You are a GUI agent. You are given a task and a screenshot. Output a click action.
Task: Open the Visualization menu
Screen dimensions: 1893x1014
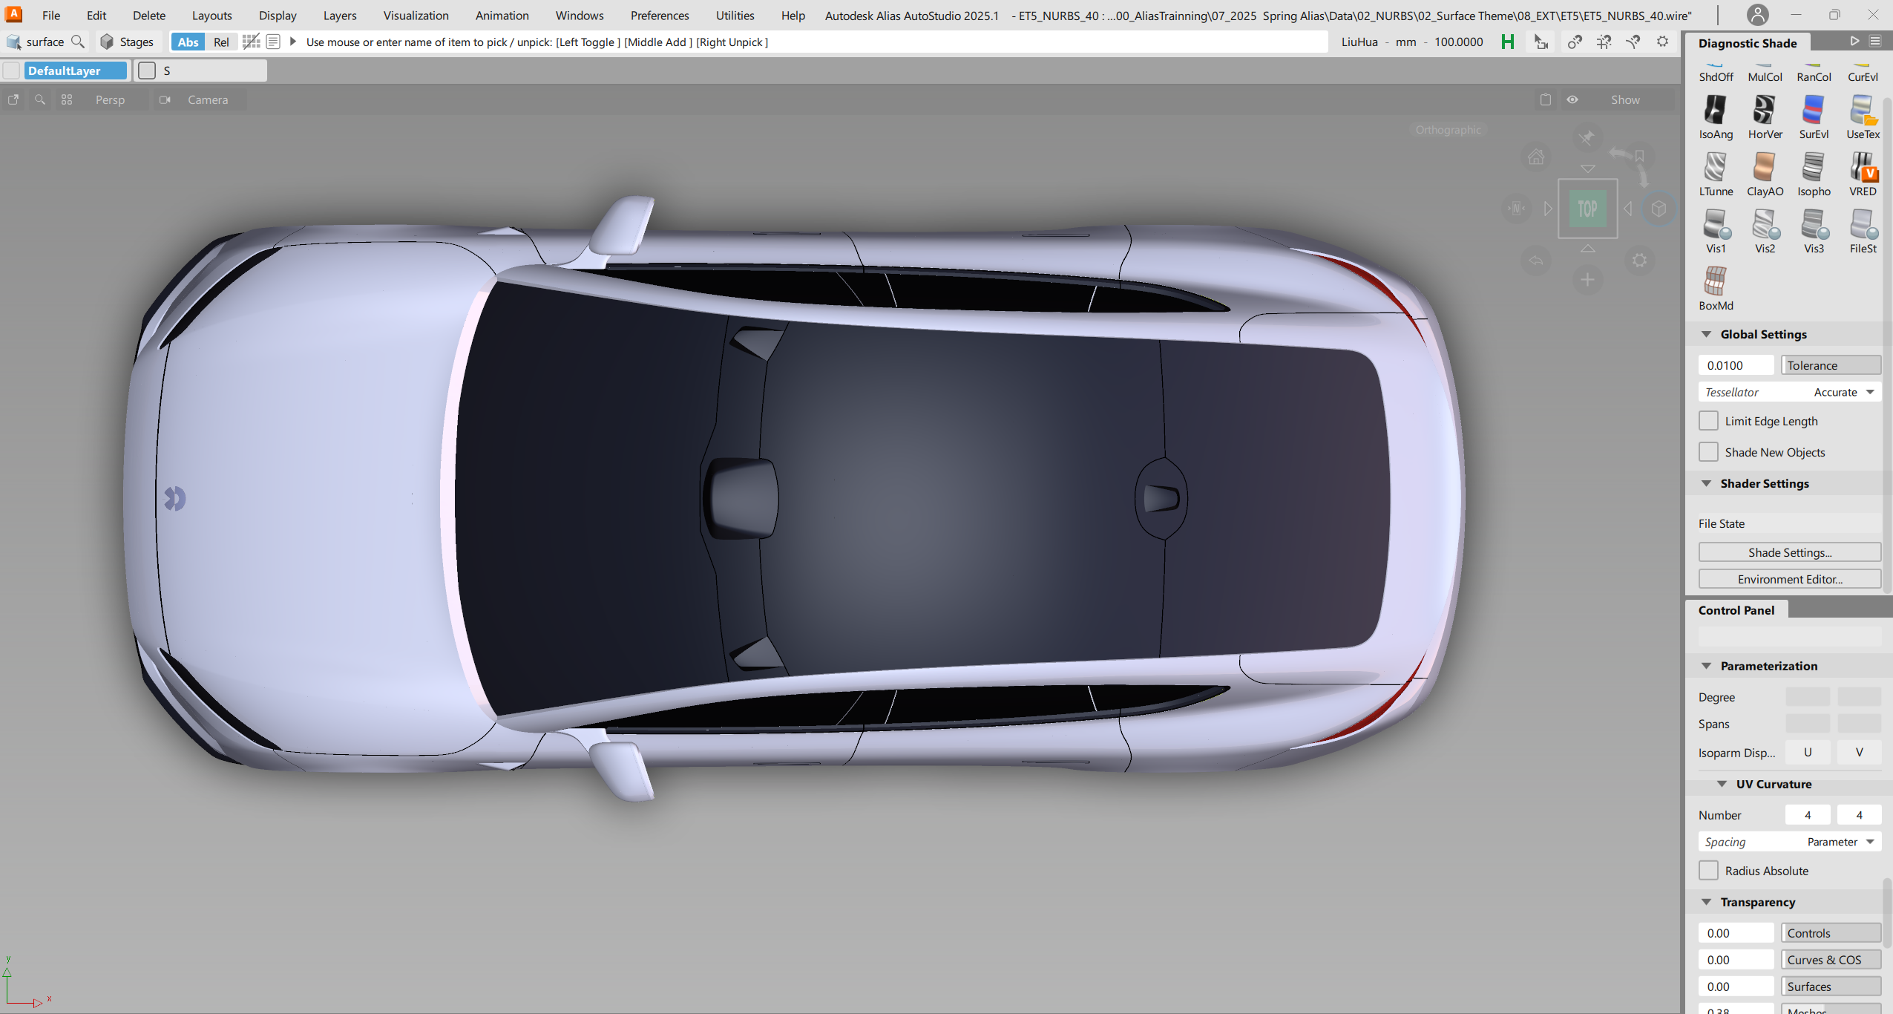(x=416, y=16)
